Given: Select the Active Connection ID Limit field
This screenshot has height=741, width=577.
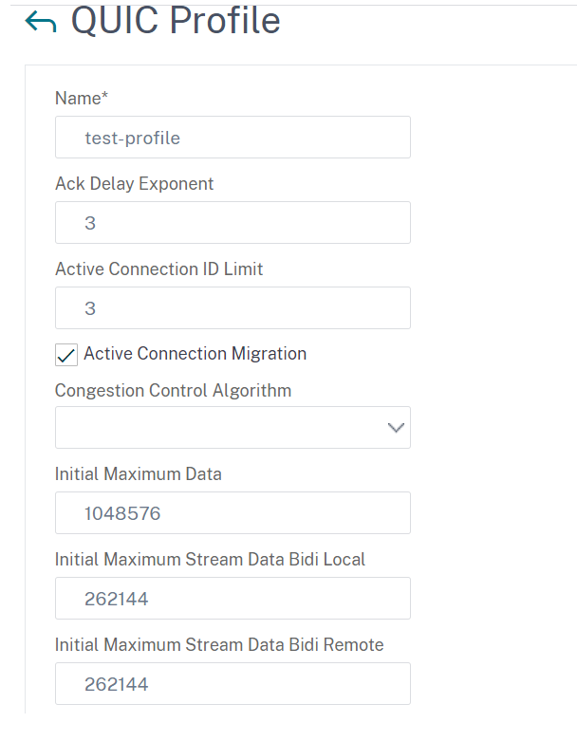Looking at the screenshot, I should pos(233,307).
